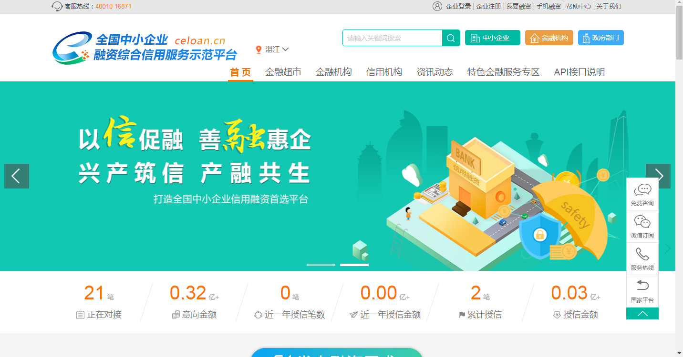The width and height of the screenshot is (683, 357).
Task: Click the user avatar icon beside 企业登录
Action: (x=437, y=6)
